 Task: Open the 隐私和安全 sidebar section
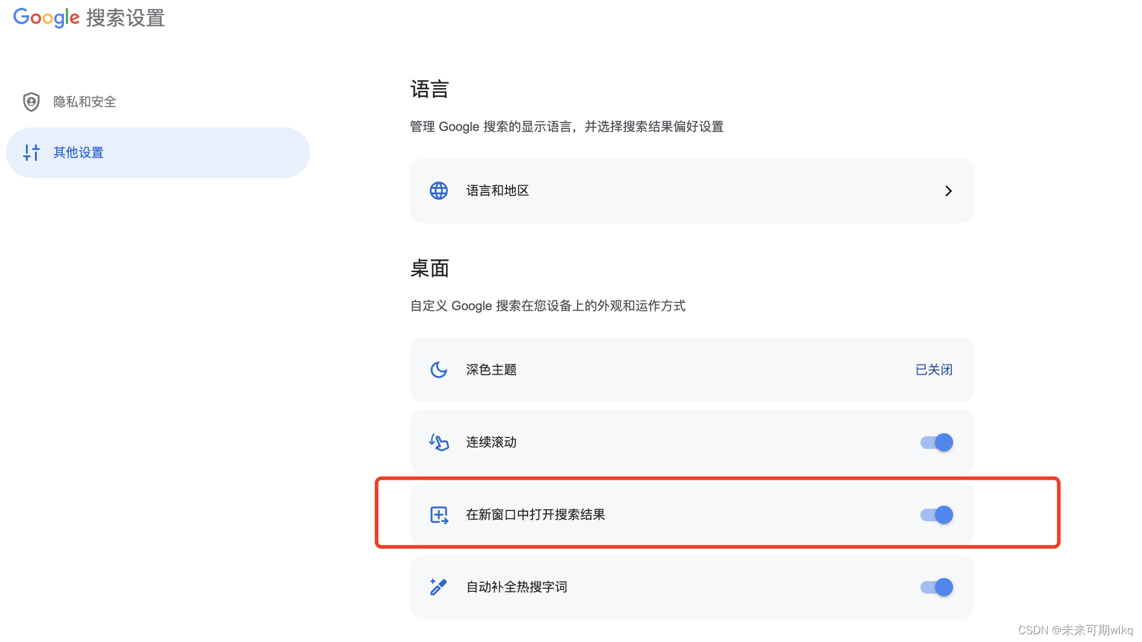(x=158, y=102)
